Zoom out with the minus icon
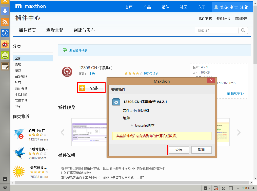257x191 pixels. tap(238, 188)
